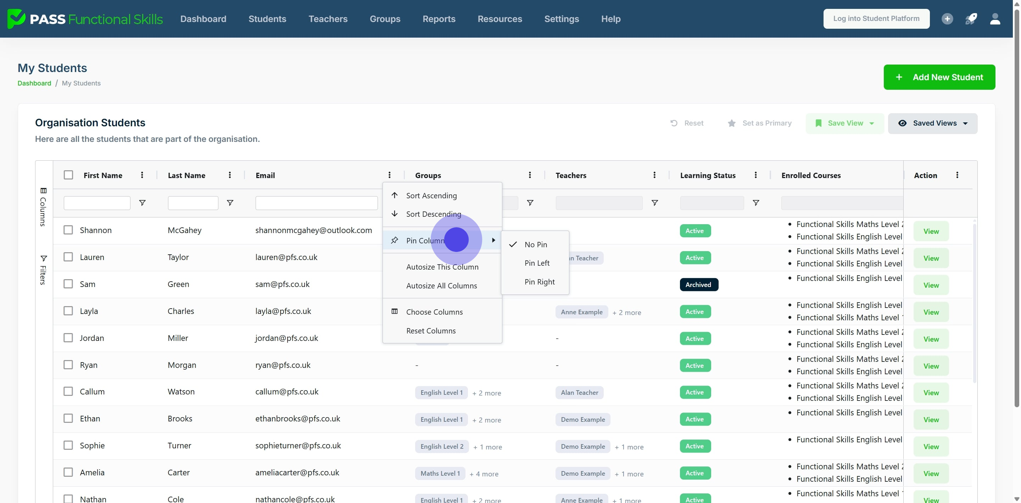Select Ethan Brooks row checkbox

(x=68, y=419)
